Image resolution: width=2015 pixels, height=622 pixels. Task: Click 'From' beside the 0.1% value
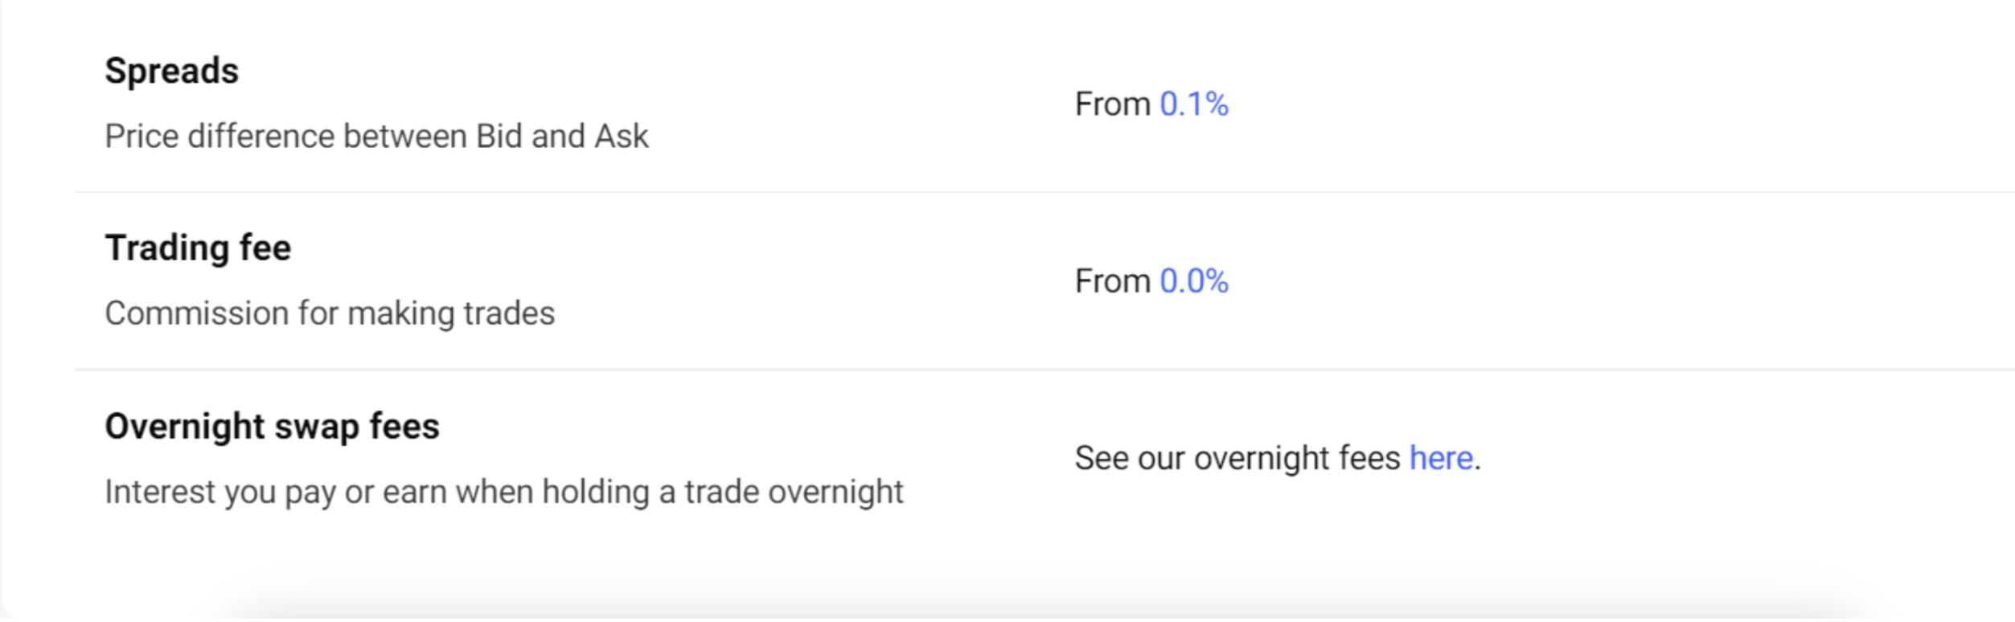[1113, 104]
